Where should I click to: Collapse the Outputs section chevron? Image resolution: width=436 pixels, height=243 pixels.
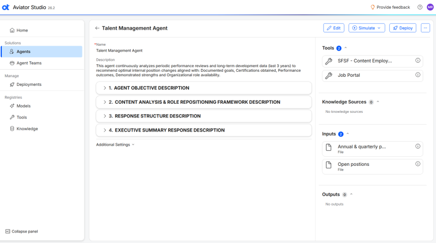click(351, 194)
